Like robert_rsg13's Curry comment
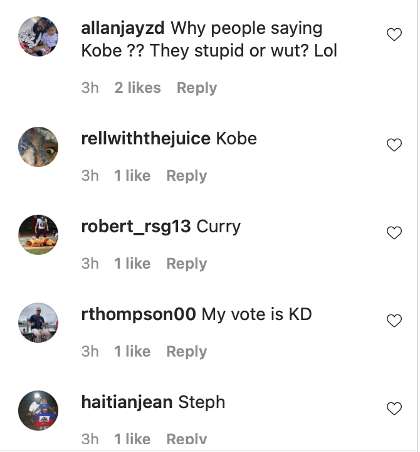 pos(394,234)
